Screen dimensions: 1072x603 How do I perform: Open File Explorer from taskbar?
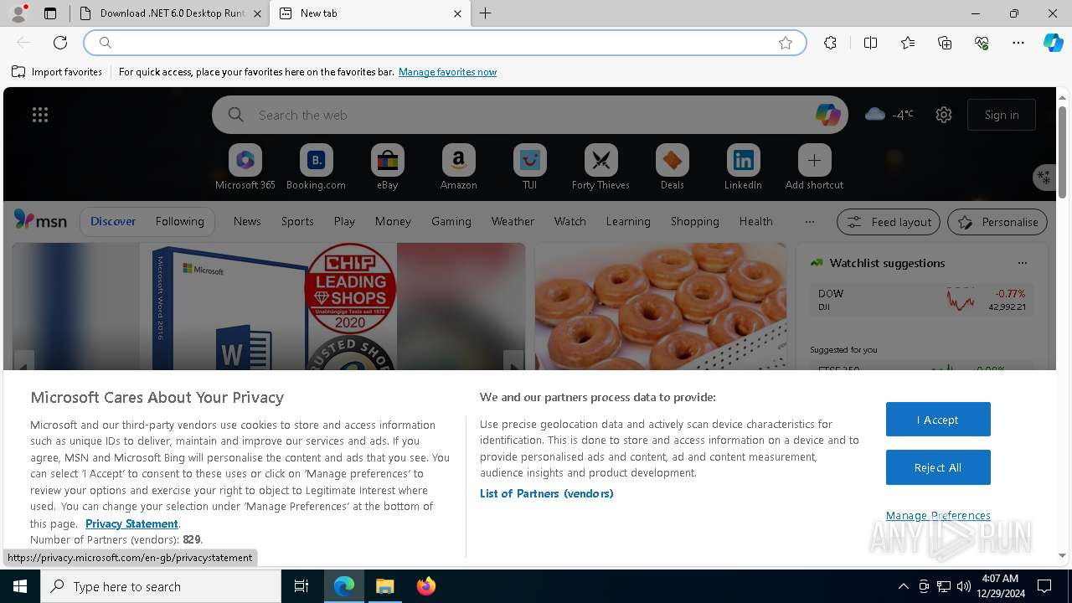coord(385,586)
